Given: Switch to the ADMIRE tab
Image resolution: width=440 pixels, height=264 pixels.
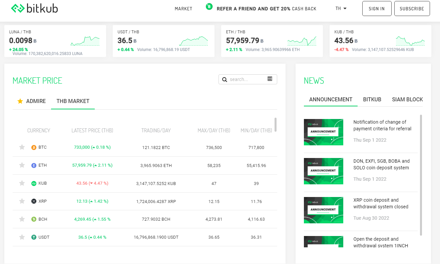Looking at the screenshot, I should [32, 101].
